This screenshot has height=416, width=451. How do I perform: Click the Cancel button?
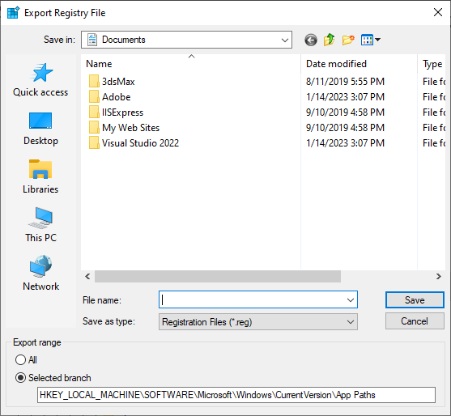415,321
